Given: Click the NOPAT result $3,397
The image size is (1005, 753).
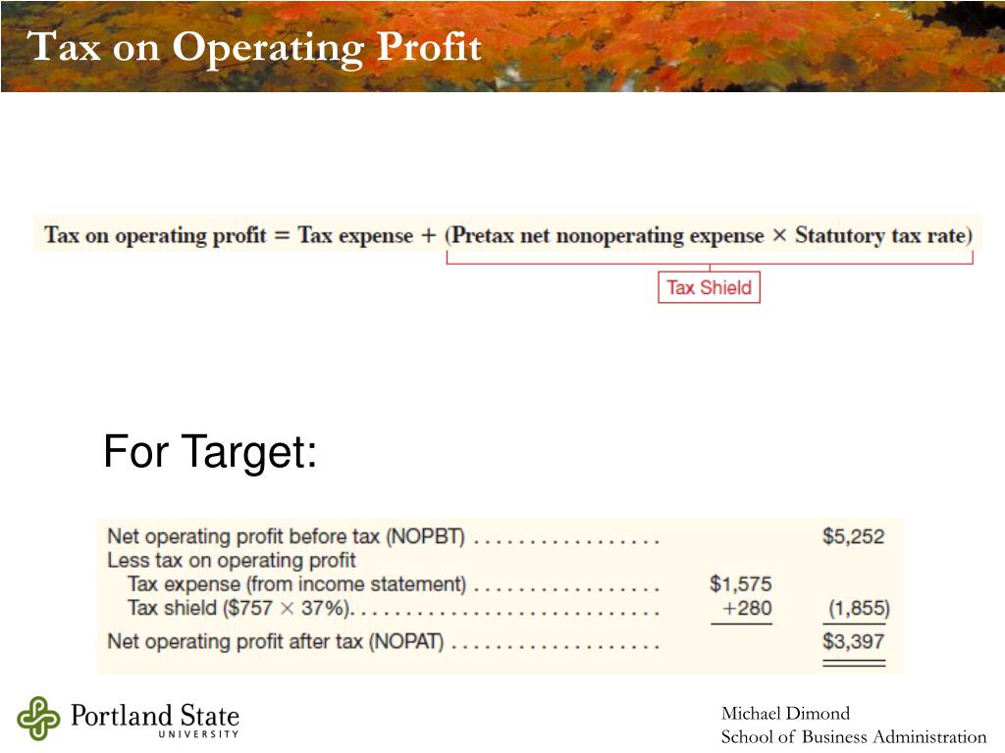Looking at the screenshot, I should [853, 641].
